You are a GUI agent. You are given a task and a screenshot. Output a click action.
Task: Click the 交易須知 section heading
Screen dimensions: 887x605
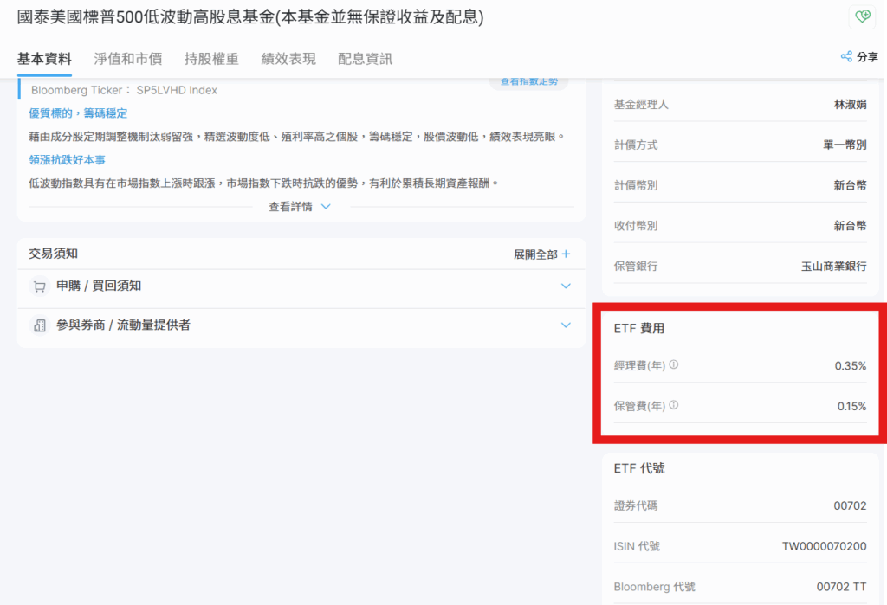tap(53, 254)
